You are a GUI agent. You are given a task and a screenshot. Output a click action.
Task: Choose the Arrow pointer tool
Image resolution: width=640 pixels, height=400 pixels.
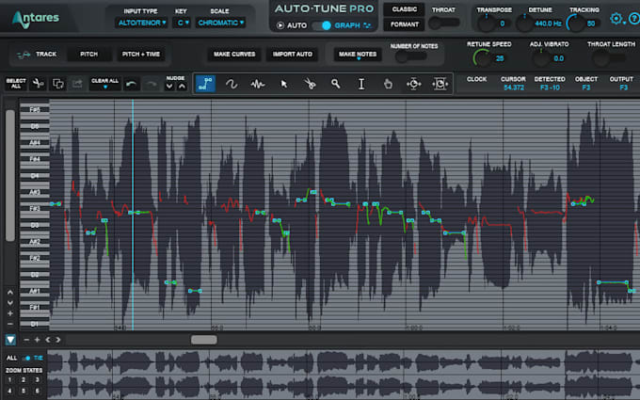click(x=284, y=84)
